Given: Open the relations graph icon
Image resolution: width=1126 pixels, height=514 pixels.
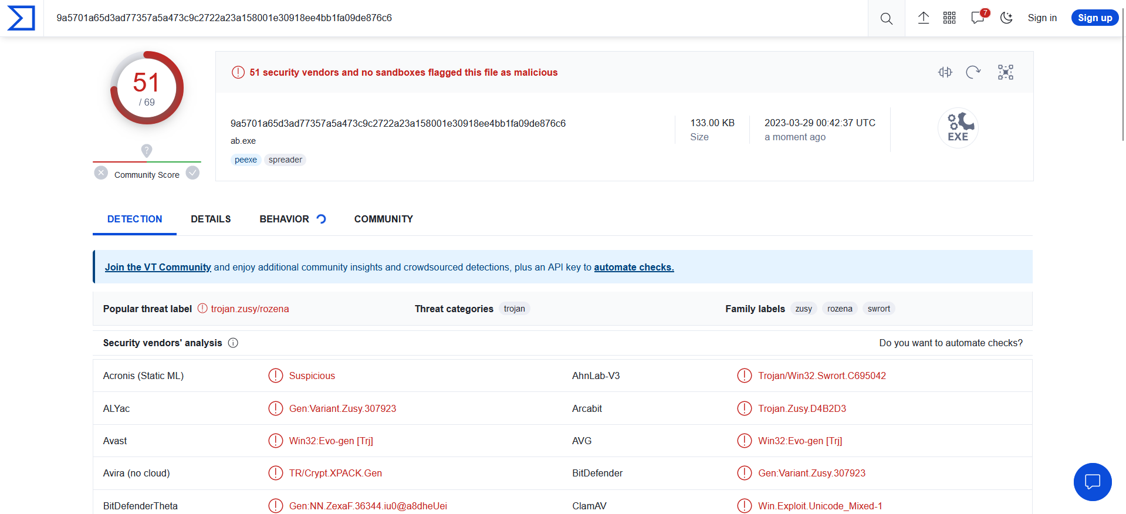Looking at the screenshot, I should click(x=1006, y=72).
